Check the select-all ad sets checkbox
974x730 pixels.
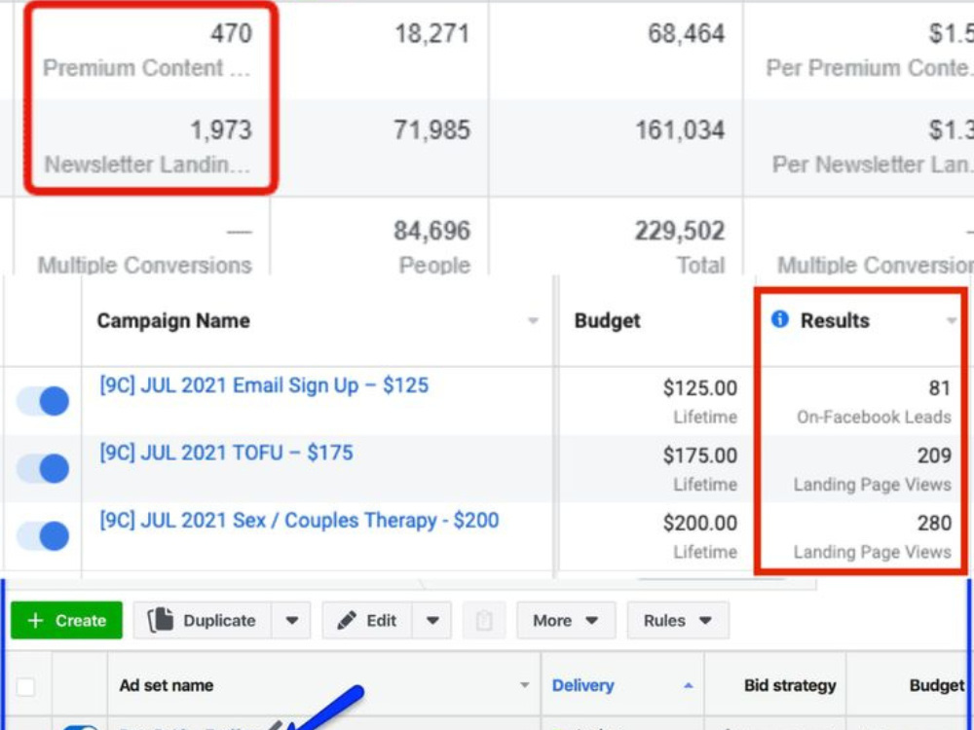click(25, 686)
